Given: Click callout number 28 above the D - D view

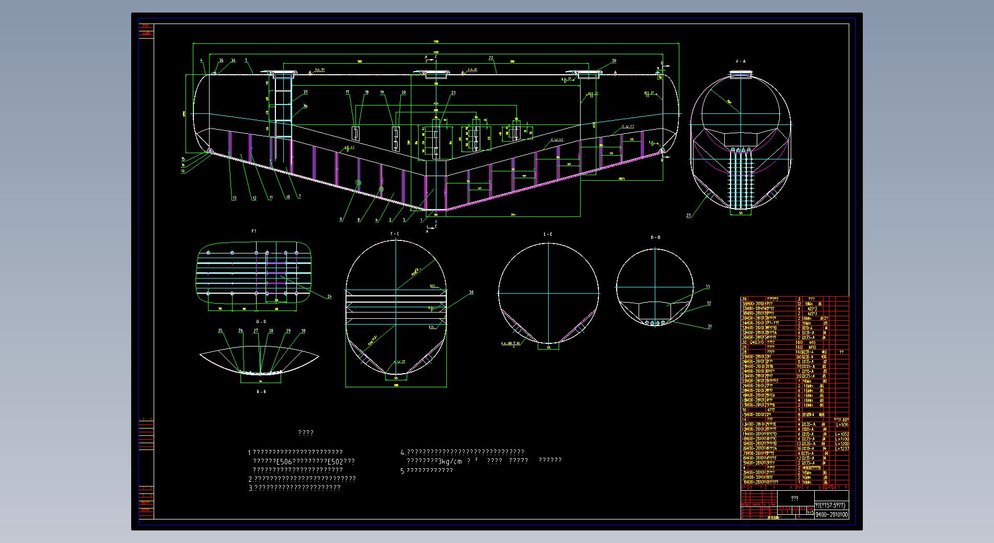Looking at the screenshot, I should pos(271,331).
